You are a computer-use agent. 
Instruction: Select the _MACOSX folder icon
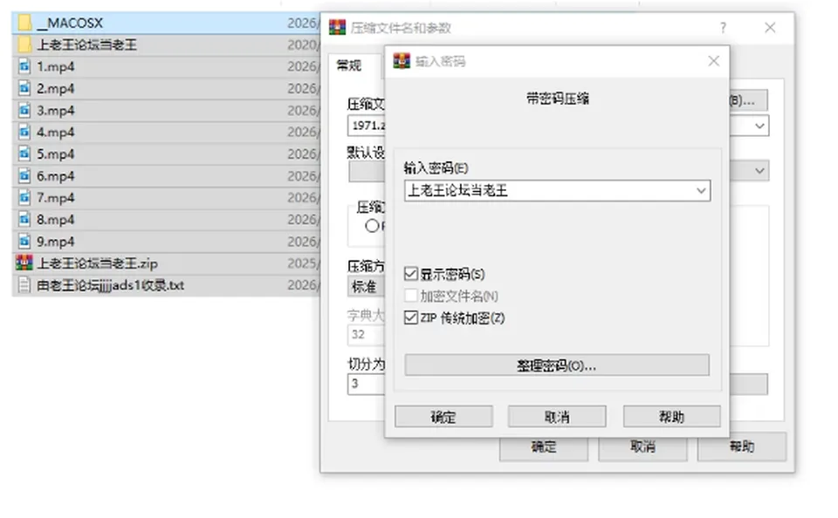[x=24, y=23]
